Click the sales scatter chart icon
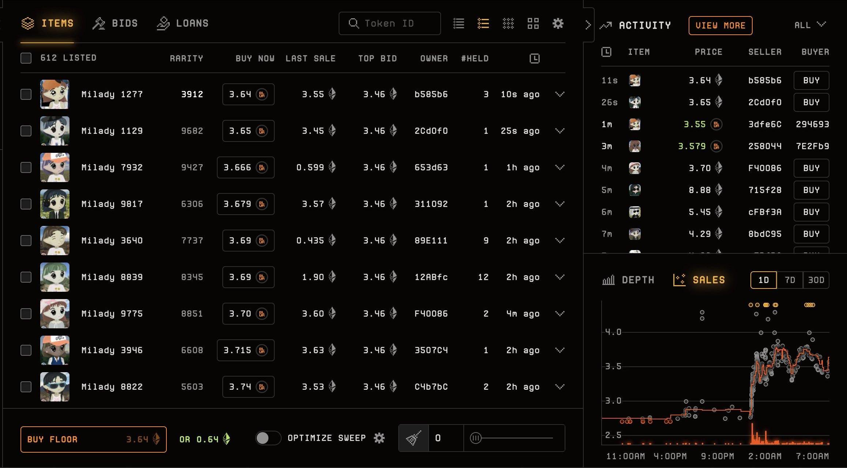Viewport: 847px width, 468px height. 679,280
